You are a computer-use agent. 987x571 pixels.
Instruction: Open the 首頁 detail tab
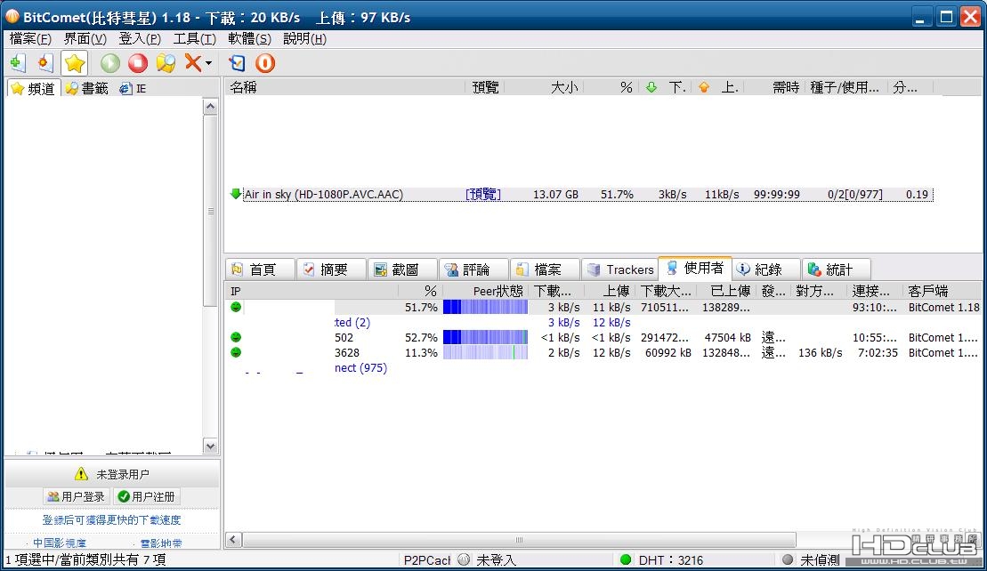tap(260, 269)
